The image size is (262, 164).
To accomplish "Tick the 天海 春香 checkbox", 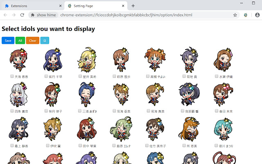I will tap(12, 76).
